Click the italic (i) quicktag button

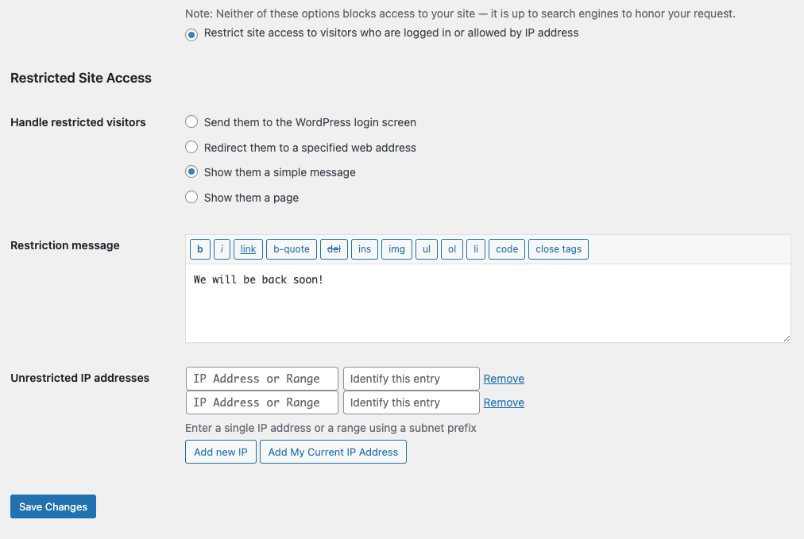(222, 249)
